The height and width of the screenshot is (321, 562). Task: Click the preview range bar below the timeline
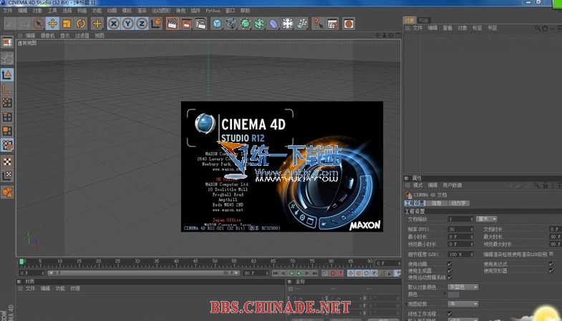click(144, 273)
